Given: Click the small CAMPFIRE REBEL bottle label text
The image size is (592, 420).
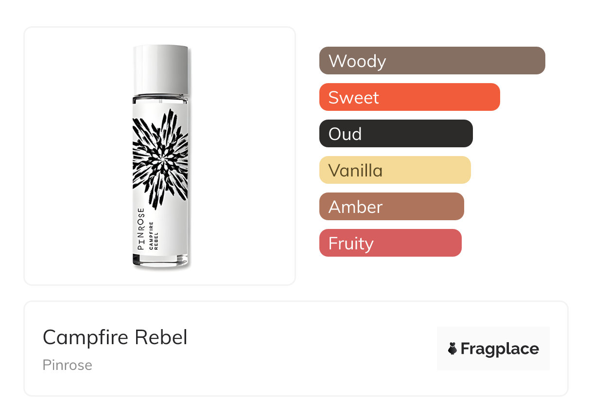Looking at the screenshot, I should [155, 235].
